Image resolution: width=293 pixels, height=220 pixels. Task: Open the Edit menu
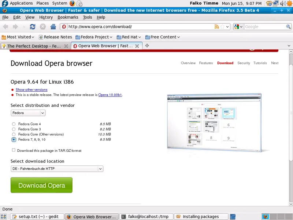point(17,17)
